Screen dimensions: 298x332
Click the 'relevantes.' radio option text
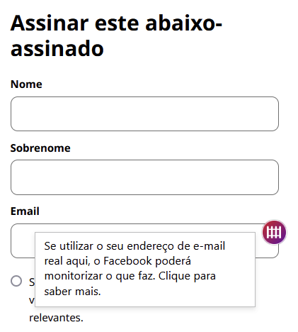pyautogui.click(x=56, y=318)
